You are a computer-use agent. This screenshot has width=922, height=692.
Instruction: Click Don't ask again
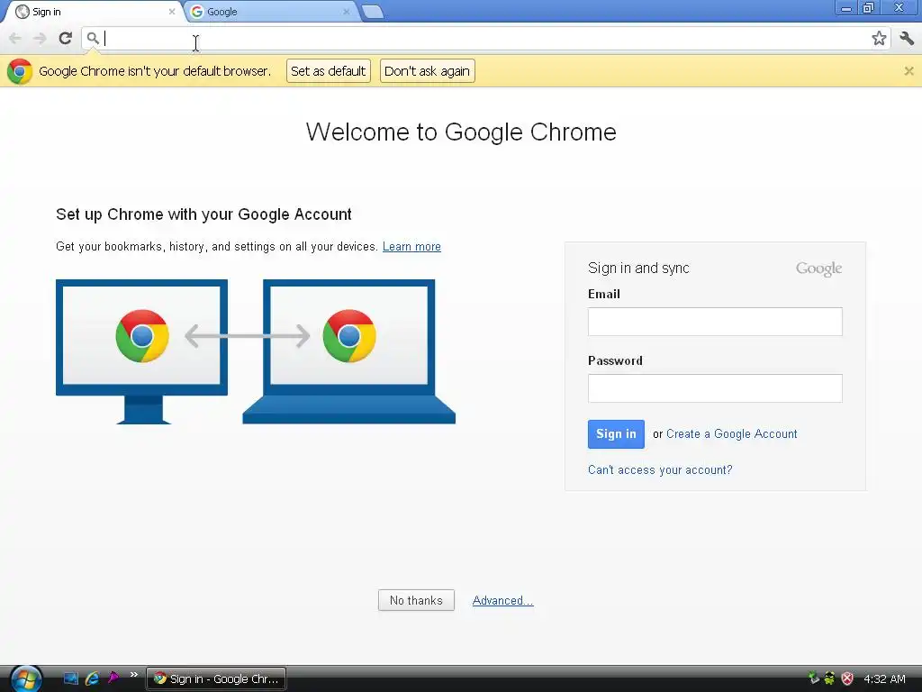click(x=428, y=71)
